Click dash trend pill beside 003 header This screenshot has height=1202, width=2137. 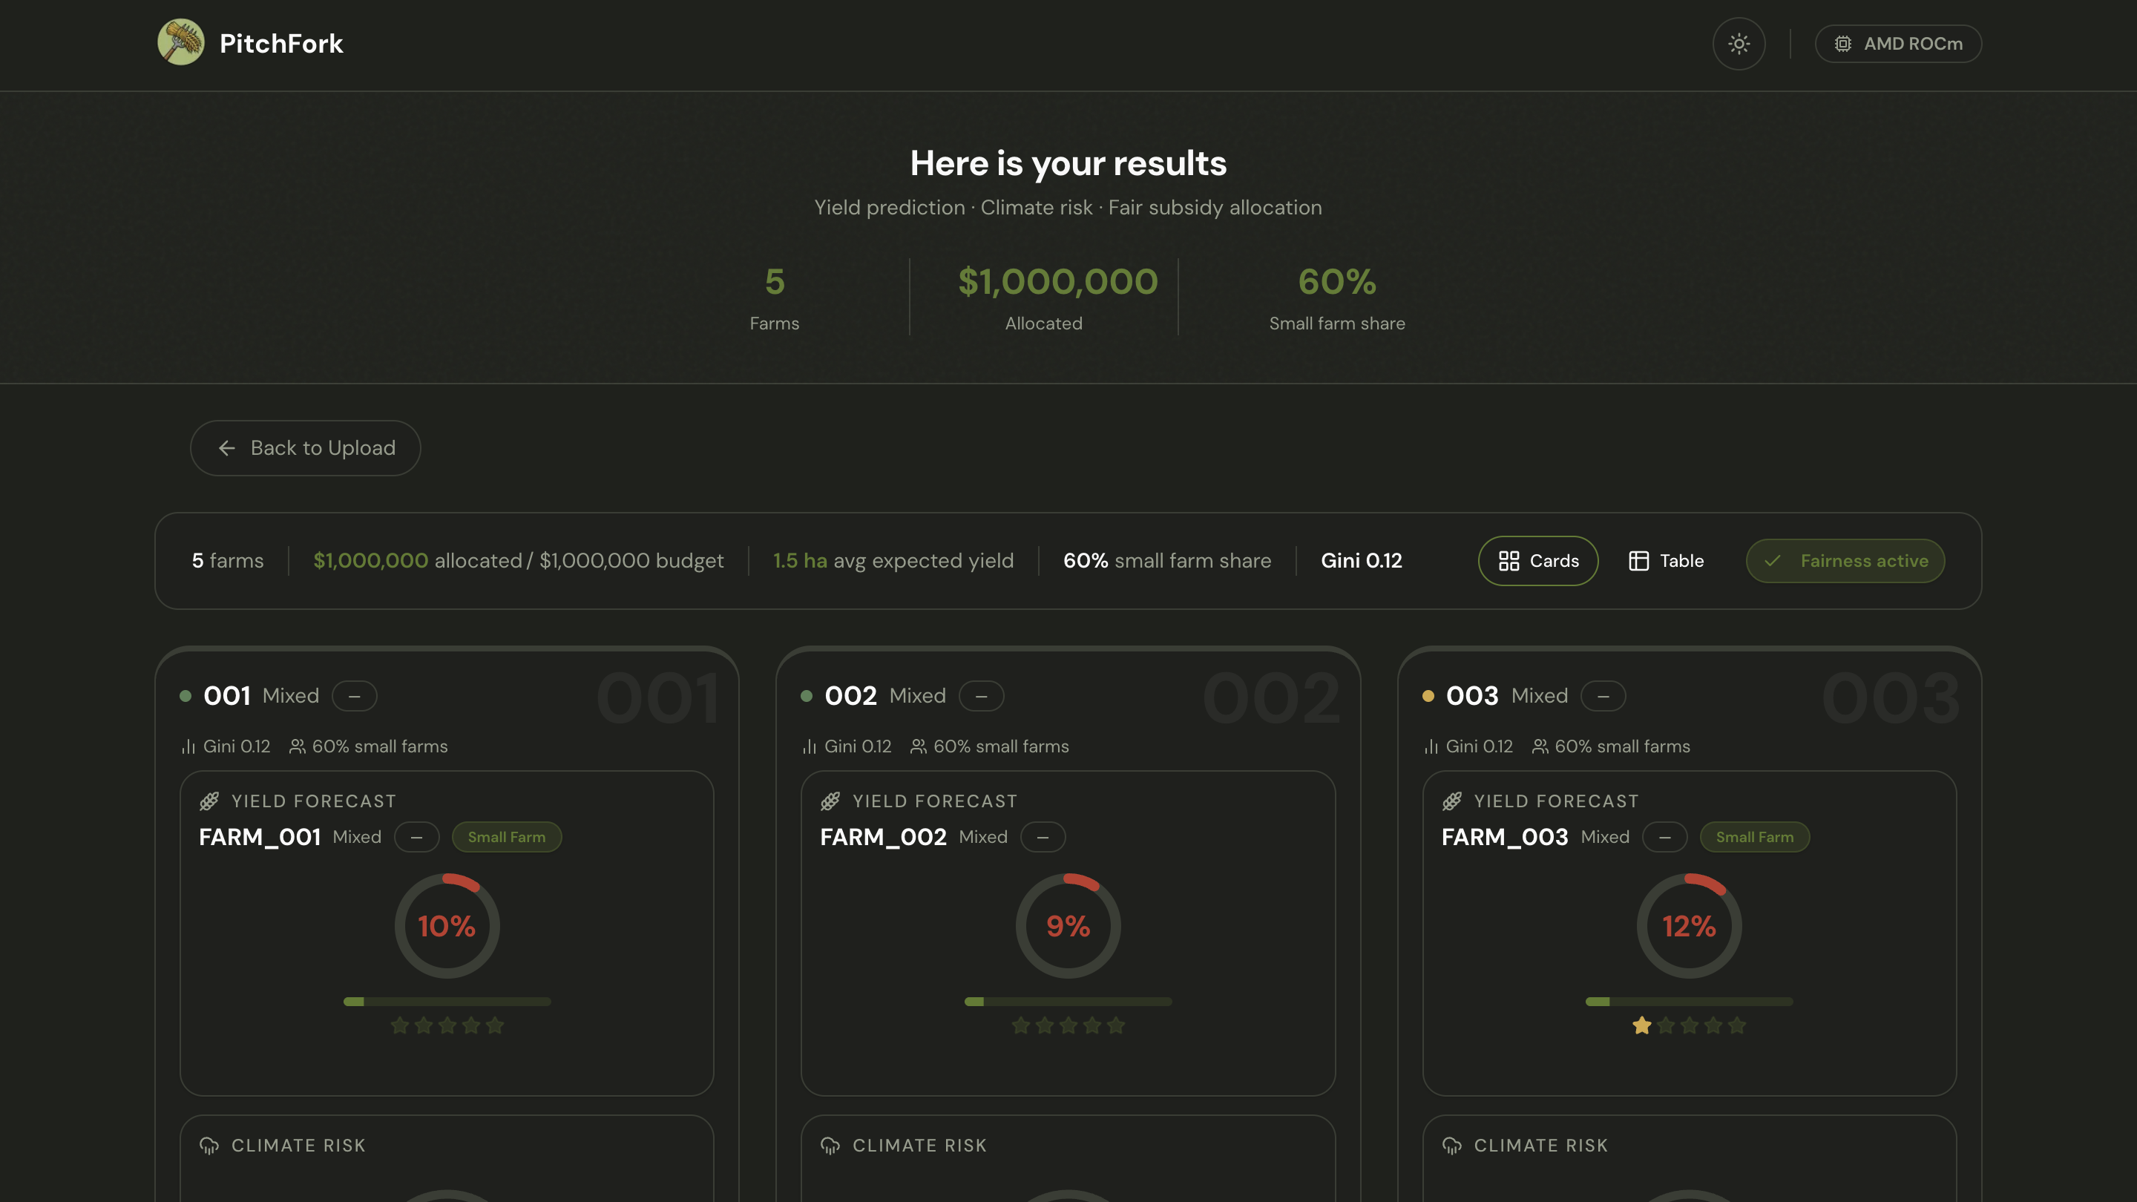pos(1603,696)
